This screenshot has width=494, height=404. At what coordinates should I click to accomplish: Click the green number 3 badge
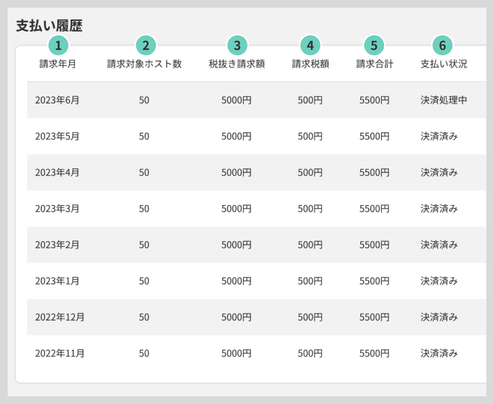point(237,46)
